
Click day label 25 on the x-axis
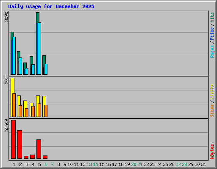pyautogui.click(x=165, y=164)
